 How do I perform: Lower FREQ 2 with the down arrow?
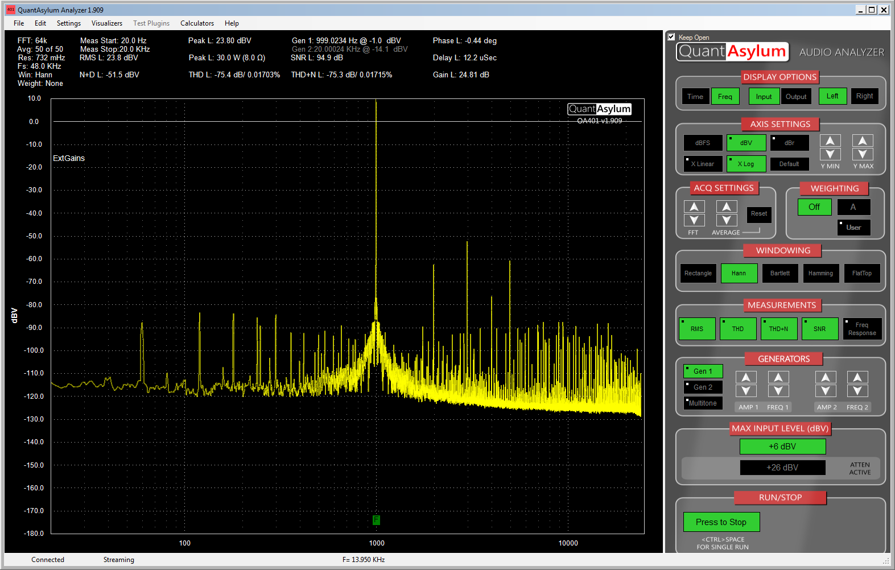click(x=857, y=391)
